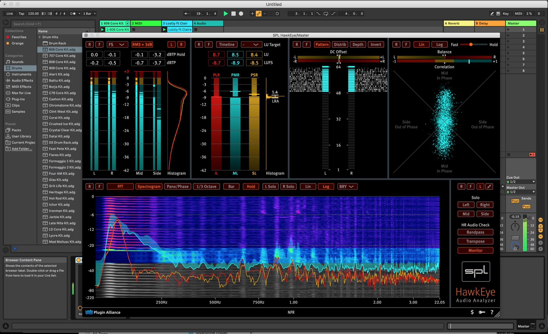
Task: Click the Timeline button in loudness meter
Action: (x=227, y=44)
